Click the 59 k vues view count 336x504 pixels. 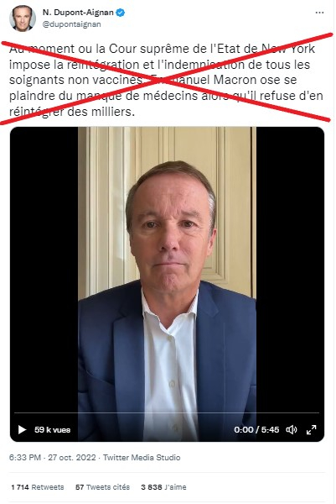(52, 430)
